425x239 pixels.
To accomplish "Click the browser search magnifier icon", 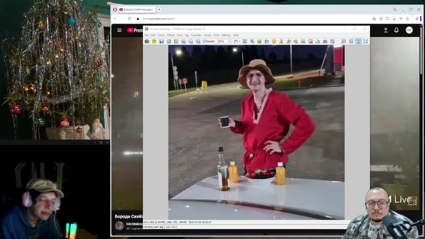I will pos(394,10).
